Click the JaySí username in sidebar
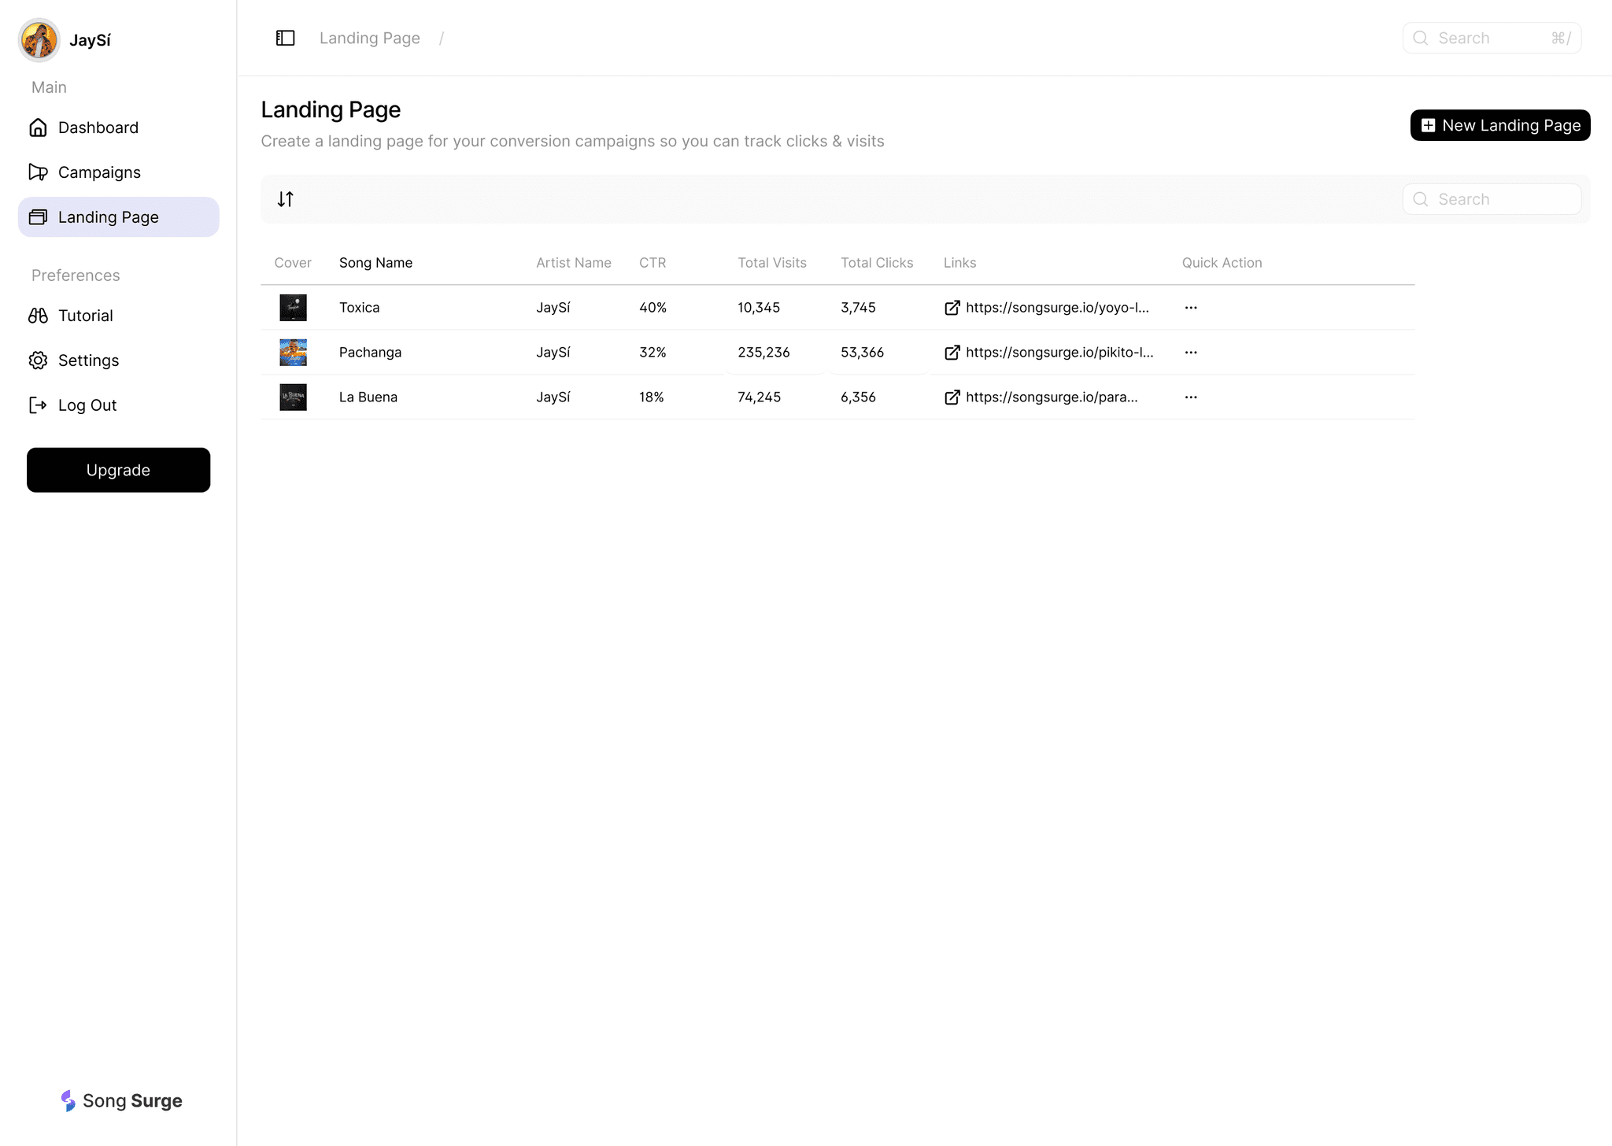This screenshot has width=1612, height=1146. 90,40
